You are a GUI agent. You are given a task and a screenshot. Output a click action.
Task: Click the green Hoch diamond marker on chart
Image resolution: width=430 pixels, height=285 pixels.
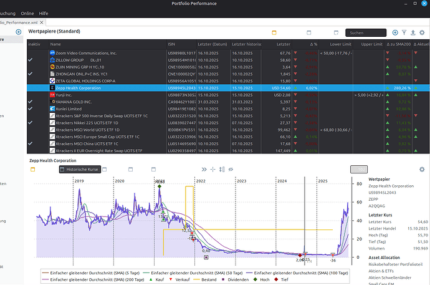(x=160, y=186)
